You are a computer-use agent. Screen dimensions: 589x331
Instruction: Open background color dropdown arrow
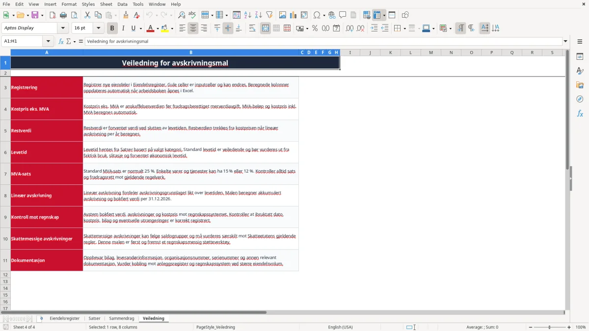tap(172, 28)
